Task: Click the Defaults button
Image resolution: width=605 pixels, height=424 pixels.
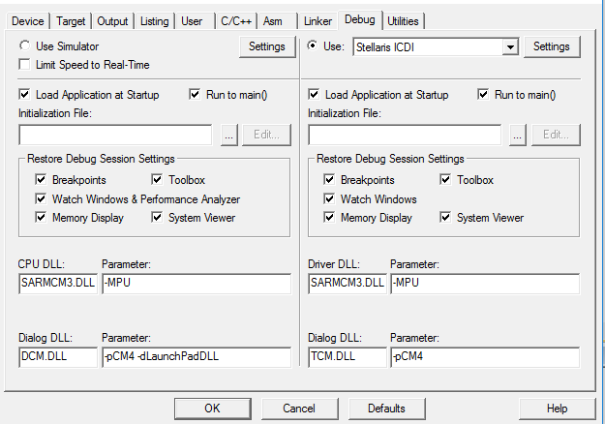Action: click(x=386, y=409)
